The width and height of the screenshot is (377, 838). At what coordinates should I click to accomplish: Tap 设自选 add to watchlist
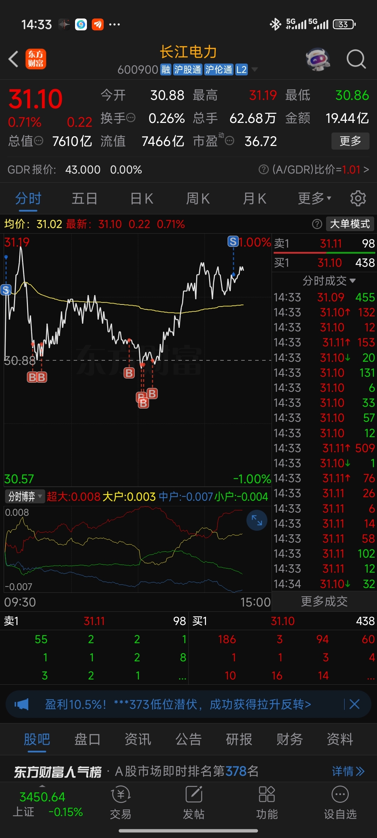(340, 803)
